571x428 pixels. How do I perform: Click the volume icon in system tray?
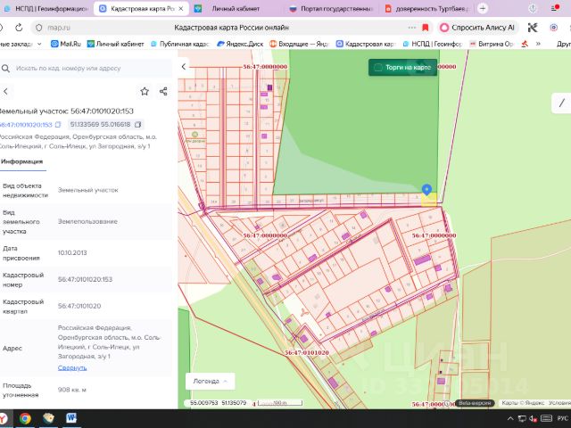[x=534, y=418]
